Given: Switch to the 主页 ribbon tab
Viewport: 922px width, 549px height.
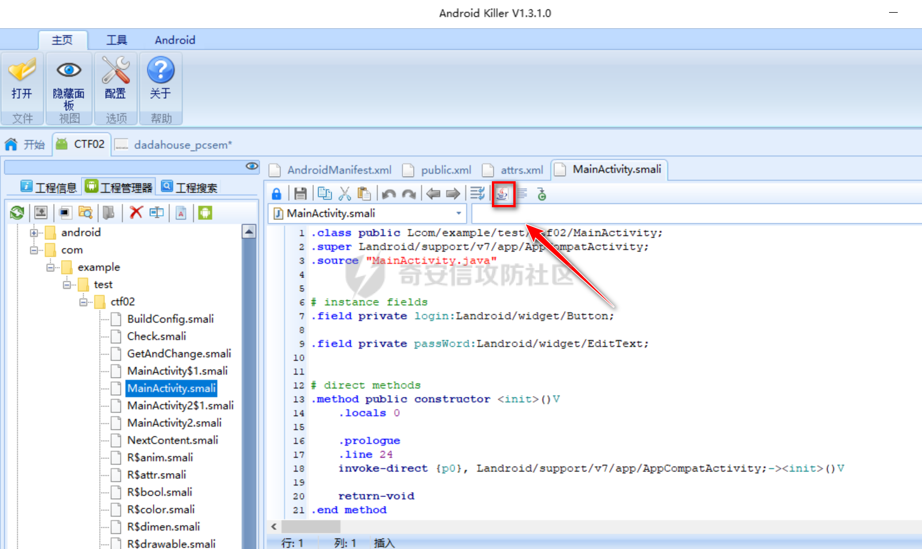Looking at the screenshot, I should (x=62, y=40).
